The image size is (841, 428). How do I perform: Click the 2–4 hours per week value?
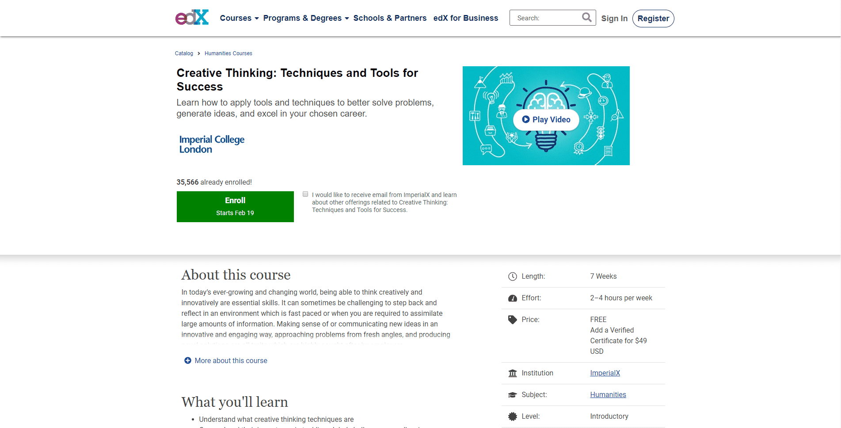(x=621, y=298)
